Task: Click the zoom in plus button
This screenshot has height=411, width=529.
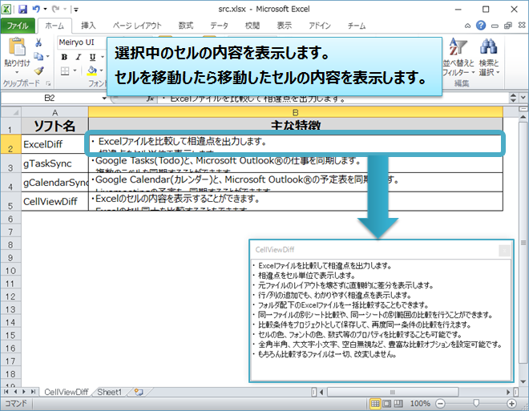Action: tap(511, 404)
